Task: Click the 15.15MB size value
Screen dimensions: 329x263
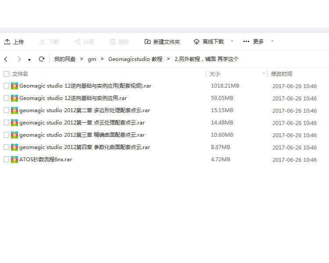Action: (222, 110)
